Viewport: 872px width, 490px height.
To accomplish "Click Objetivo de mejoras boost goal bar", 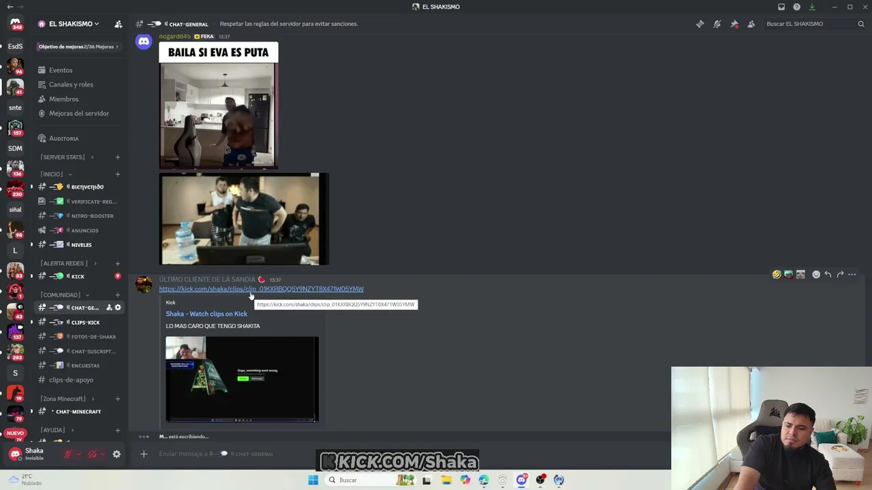I will pyautogui.click(x=78, y=47).
